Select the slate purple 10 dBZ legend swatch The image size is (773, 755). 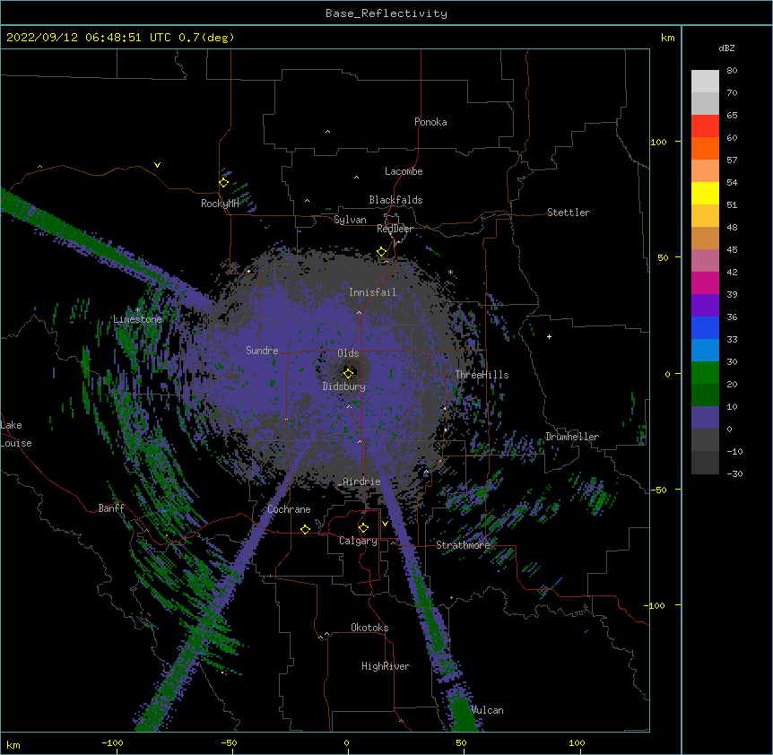coord(705,418)
